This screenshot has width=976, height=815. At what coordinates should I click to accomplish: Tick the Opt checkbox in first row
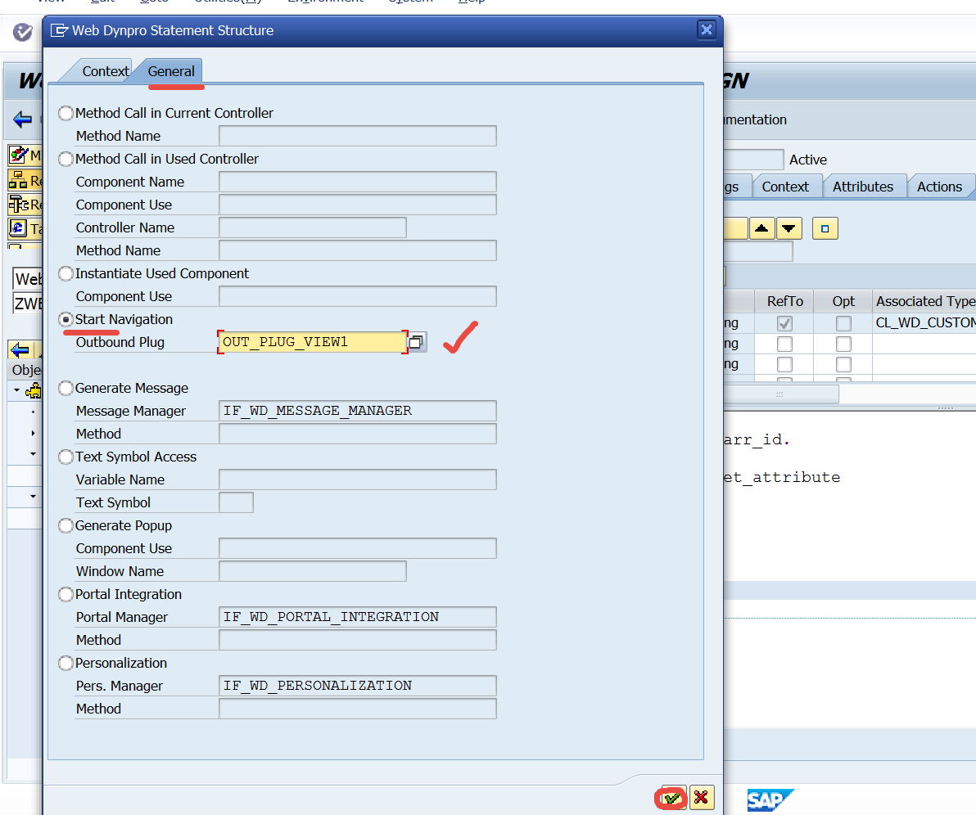pyautogui.click(x=843, y=324)
